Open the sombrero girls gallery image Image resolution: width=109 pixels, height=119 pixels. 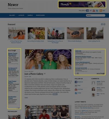click(48, 59)
